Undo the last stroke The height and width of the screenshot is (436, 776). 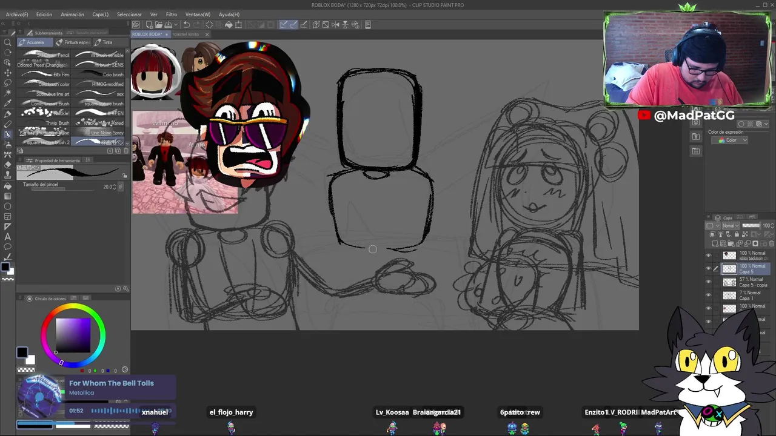click(x=187, y=25)
